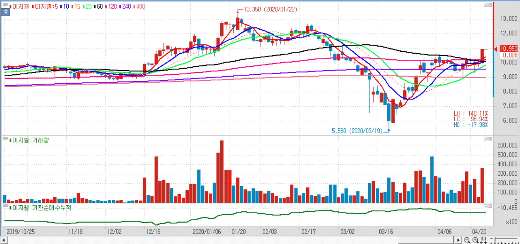The height and width of the screenshot is (244, 520).
Task: Click the 04/20 date axis label
Action: coord(479,231)
